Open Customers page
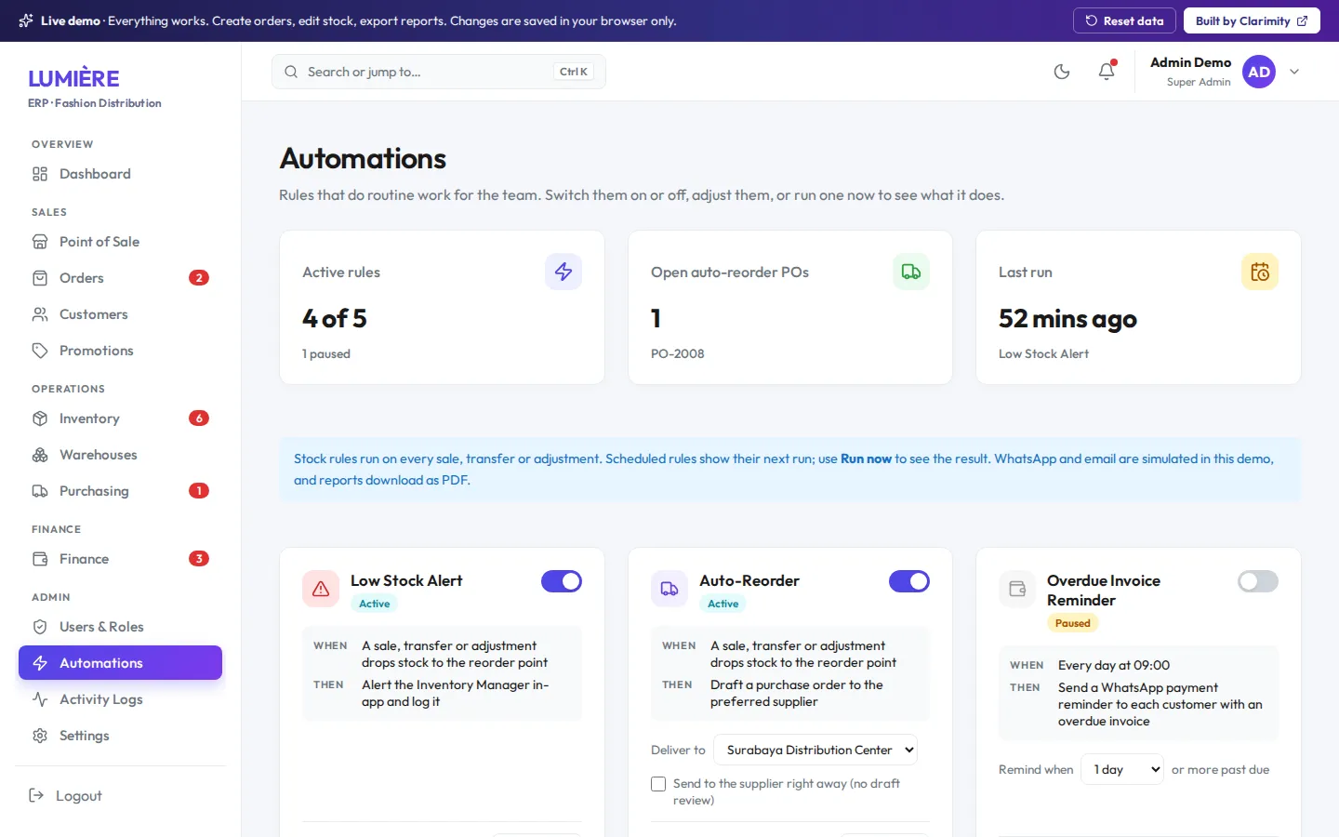Viewport: 1339px width, 837px height. coord(121,314)
